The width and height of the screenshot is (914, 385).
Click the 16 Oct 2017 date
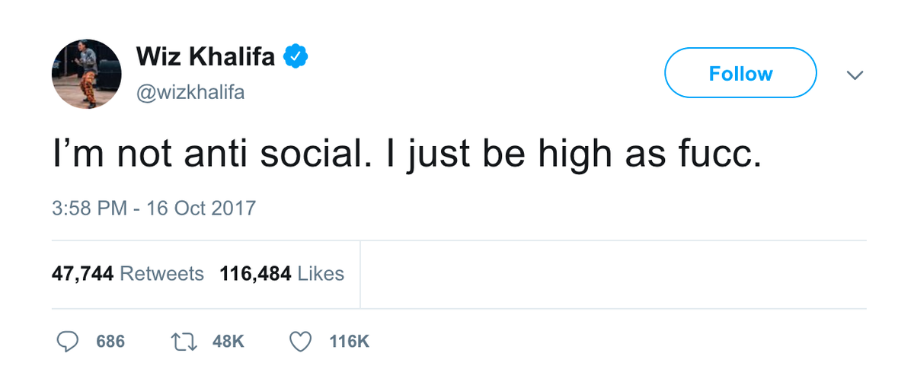click(x=201, y=208)
